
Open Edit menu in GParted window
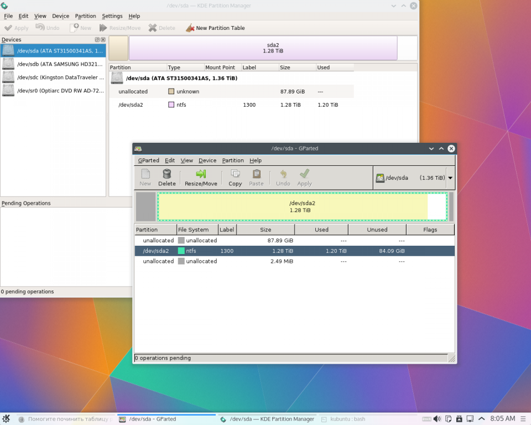pos(170,160)
